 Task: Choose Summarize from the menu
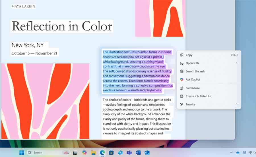pos(209,88)
